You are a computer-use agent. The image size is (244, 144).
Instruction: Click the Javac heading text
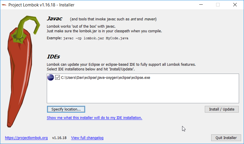[x=55, y=19]
